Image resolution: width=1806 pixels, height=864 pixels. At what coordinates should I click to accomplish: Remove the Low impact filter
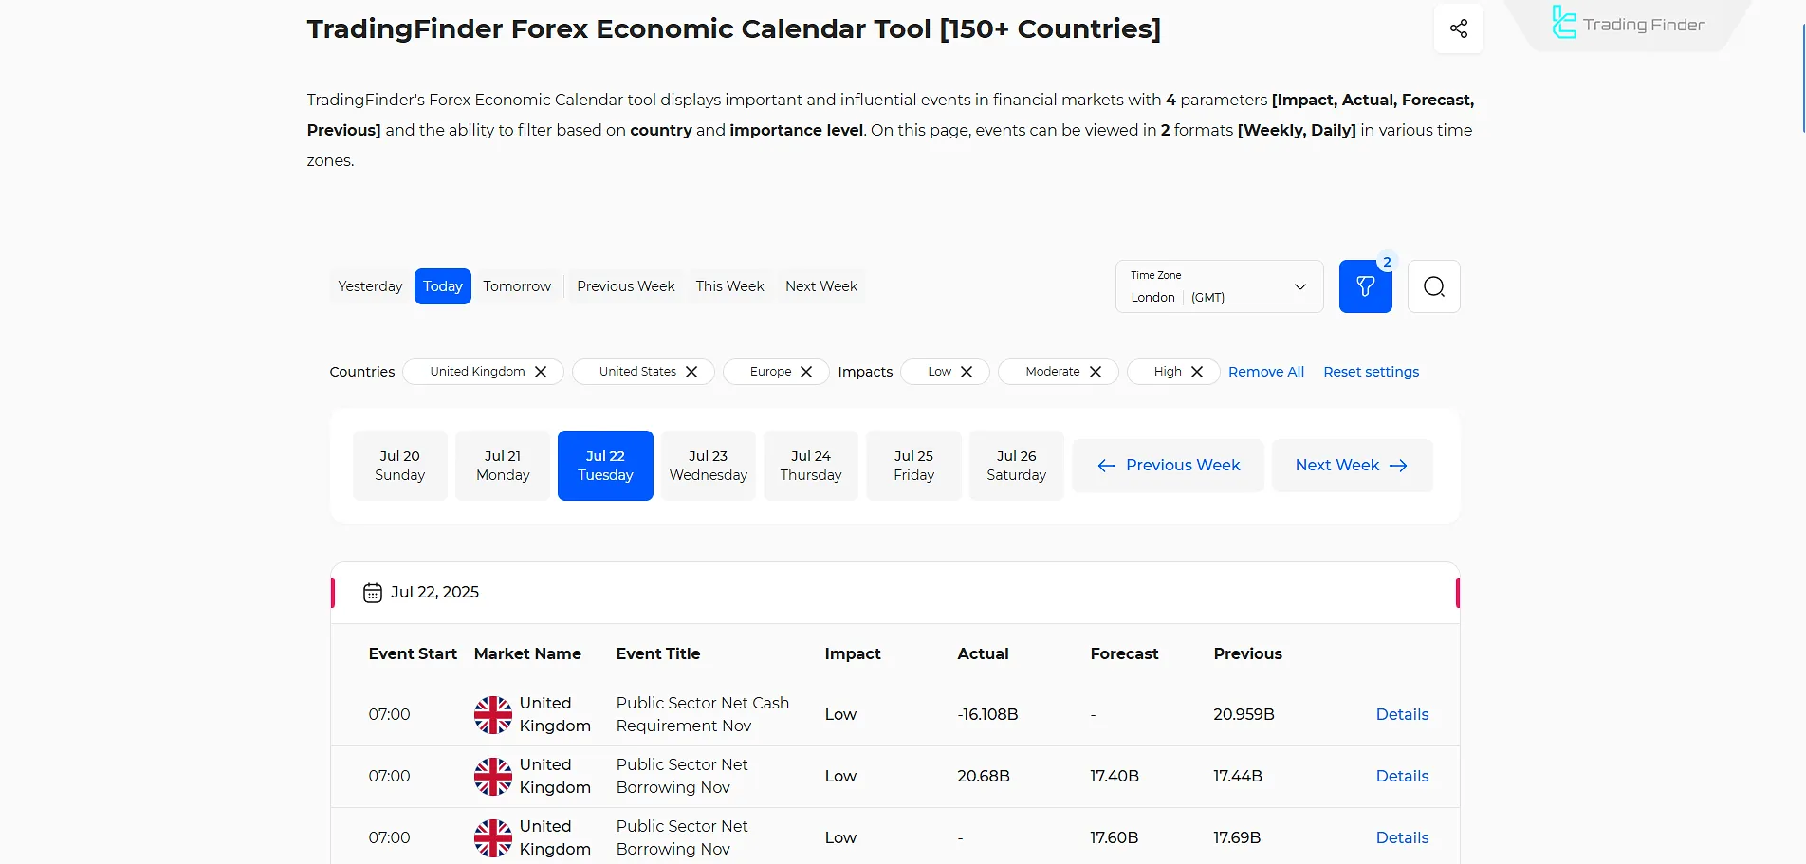(x=967, y=372)
